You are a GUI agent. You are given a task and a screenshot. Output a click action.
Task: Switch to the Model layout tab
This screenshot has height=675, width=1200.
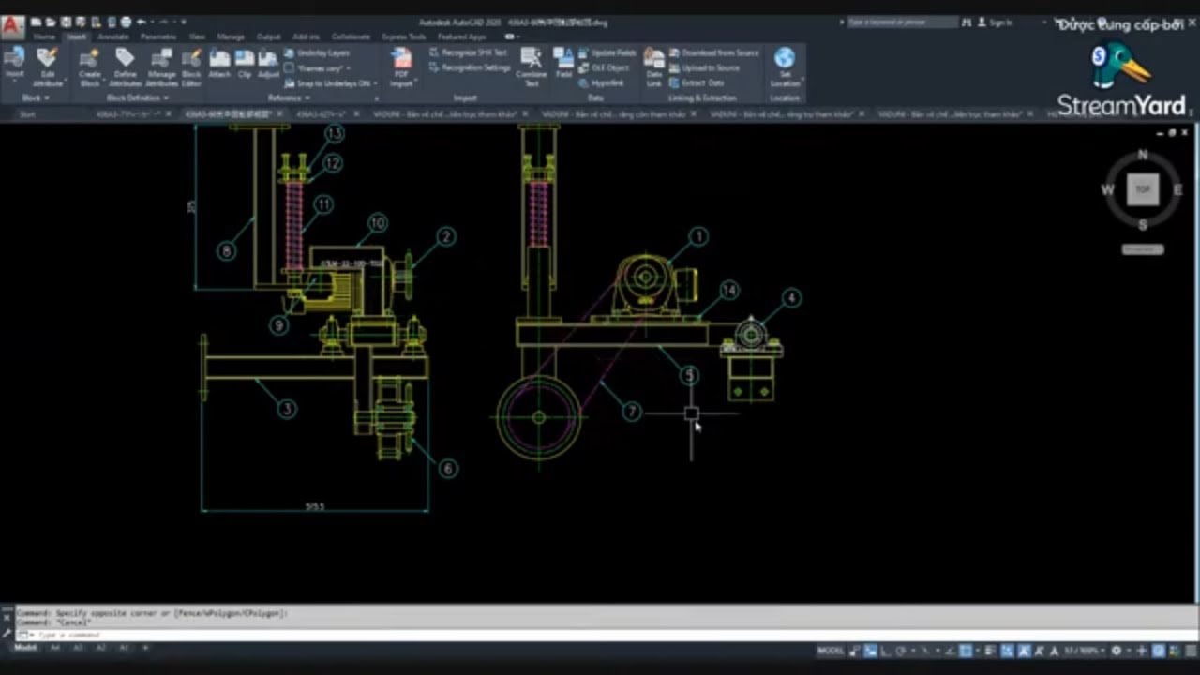click(25, 648)
